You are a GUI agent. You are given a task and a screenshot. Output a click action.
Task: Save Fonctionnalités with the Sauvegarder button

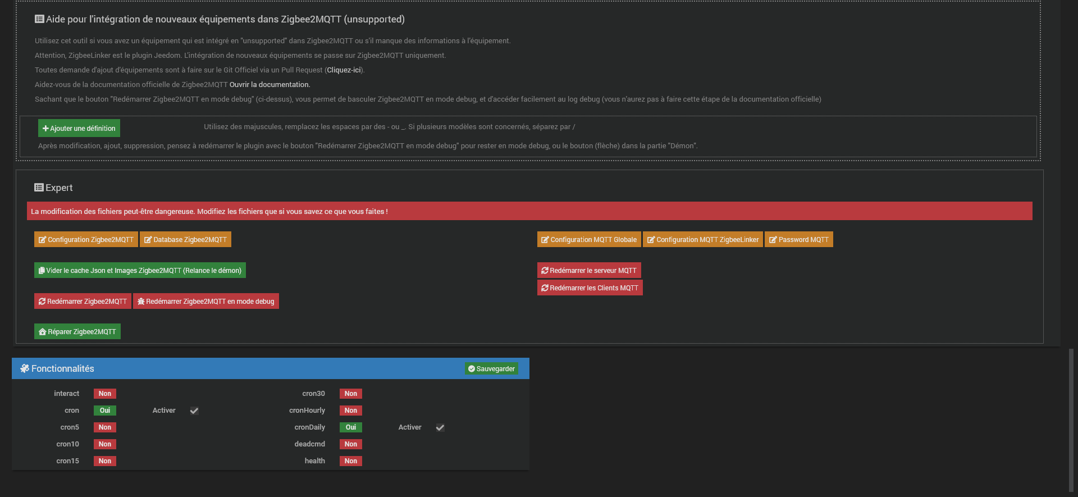pos(491,368)
